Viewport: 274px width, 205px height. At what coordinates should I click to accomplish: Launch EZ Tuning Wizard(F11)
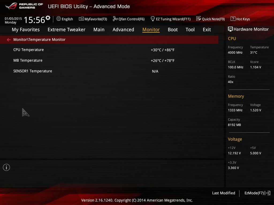click(x=170, y=19)
